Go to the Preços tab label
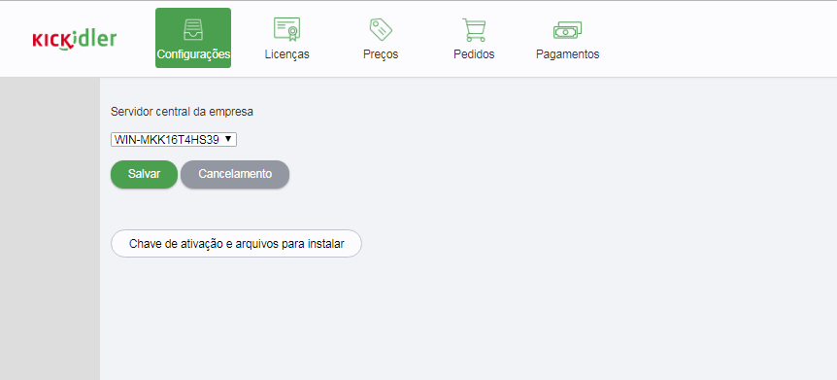Screen dimensions: 837x380 [381, 54]
